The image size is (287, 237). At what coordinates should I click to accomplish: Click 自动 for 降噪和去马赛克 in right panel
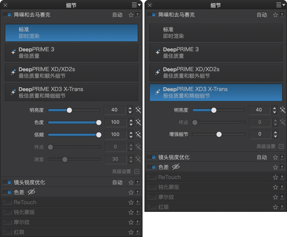pyautogui.click(x=262, y=15)
